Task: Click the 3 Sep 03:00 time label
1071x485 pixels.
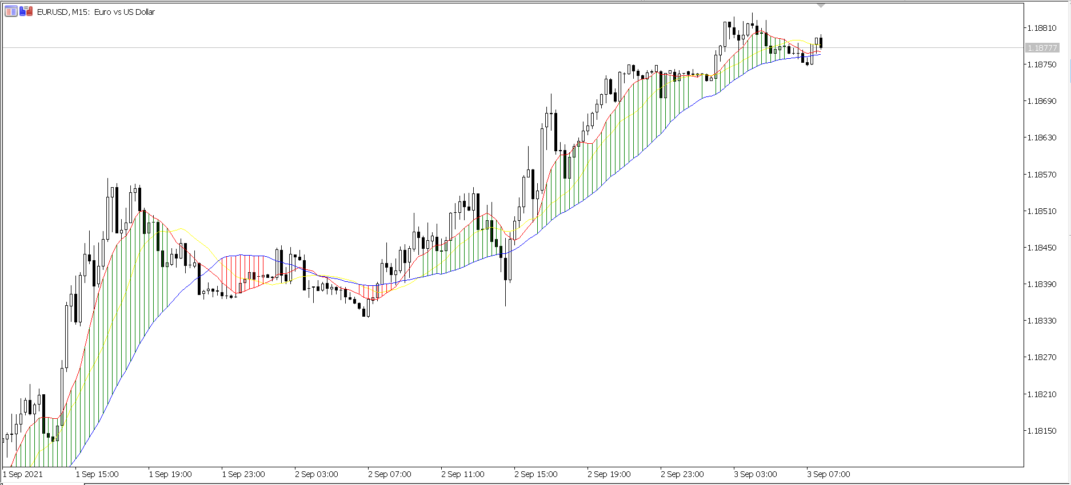Action: point(756,474)
